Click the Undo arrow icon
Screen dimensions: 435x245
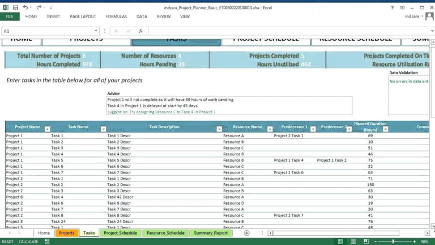[26, 7]
